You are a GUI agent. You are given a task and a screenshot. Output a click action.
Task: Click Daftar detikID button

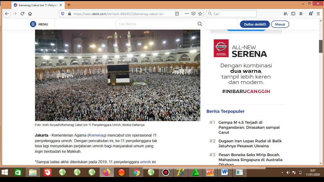(255, 24)
